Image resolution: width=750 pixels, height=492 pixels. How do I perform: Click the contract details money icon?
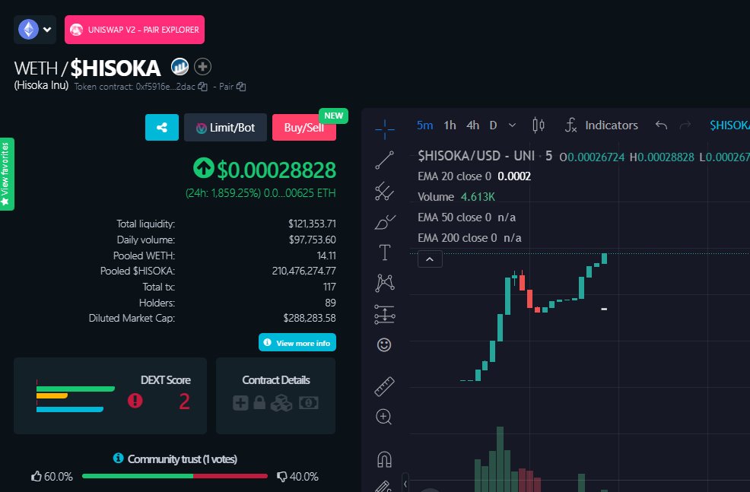(309, 403)
